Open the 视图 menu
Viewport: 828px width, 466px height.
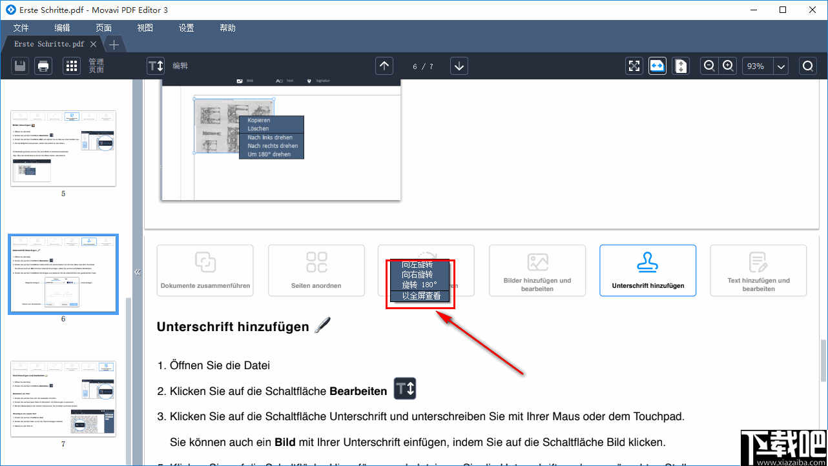point(145,27)
